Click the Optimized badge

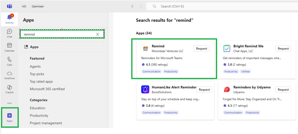(38, 6)
